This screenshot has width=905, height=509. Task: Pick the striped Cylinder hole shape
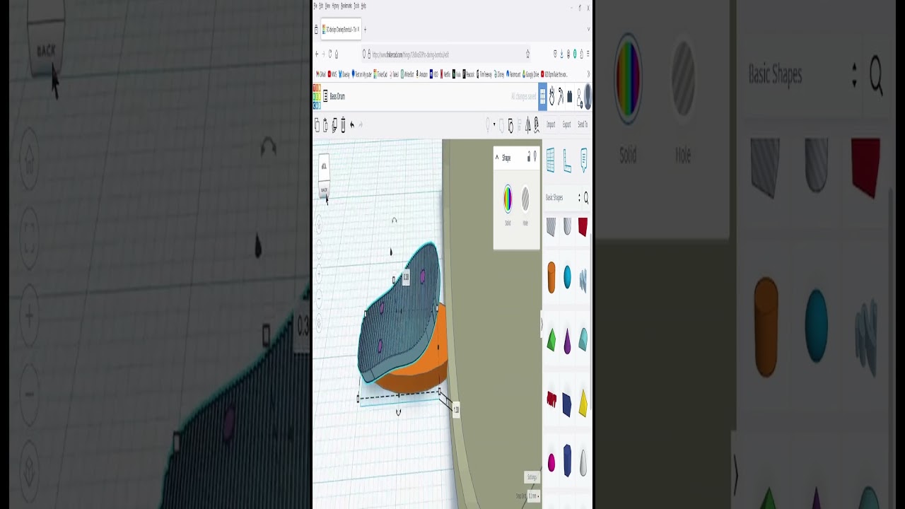[567, 227]
